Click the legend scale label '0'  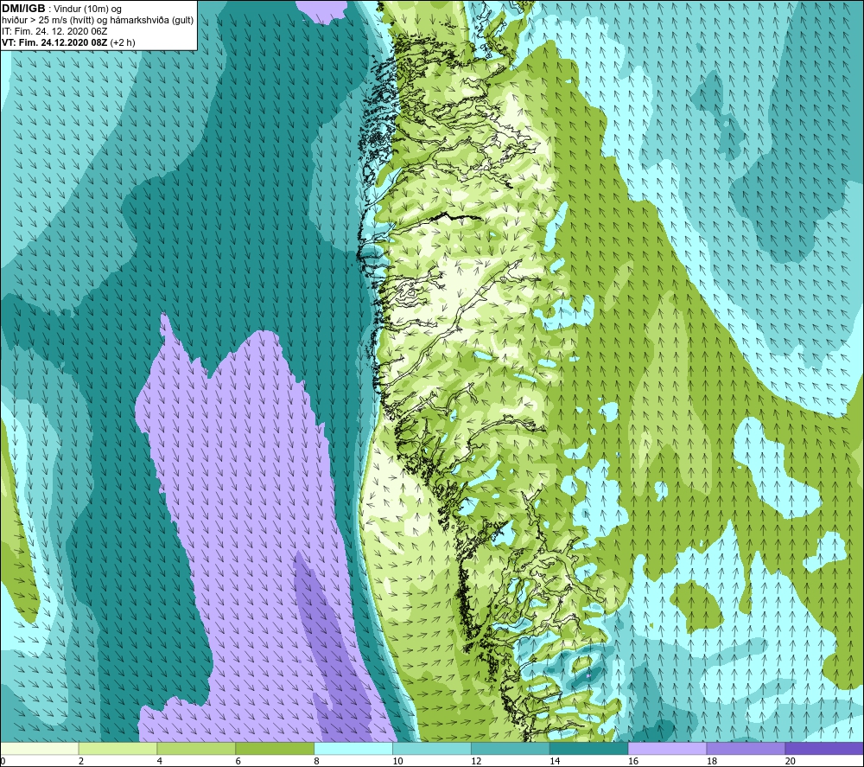point(3,761)
